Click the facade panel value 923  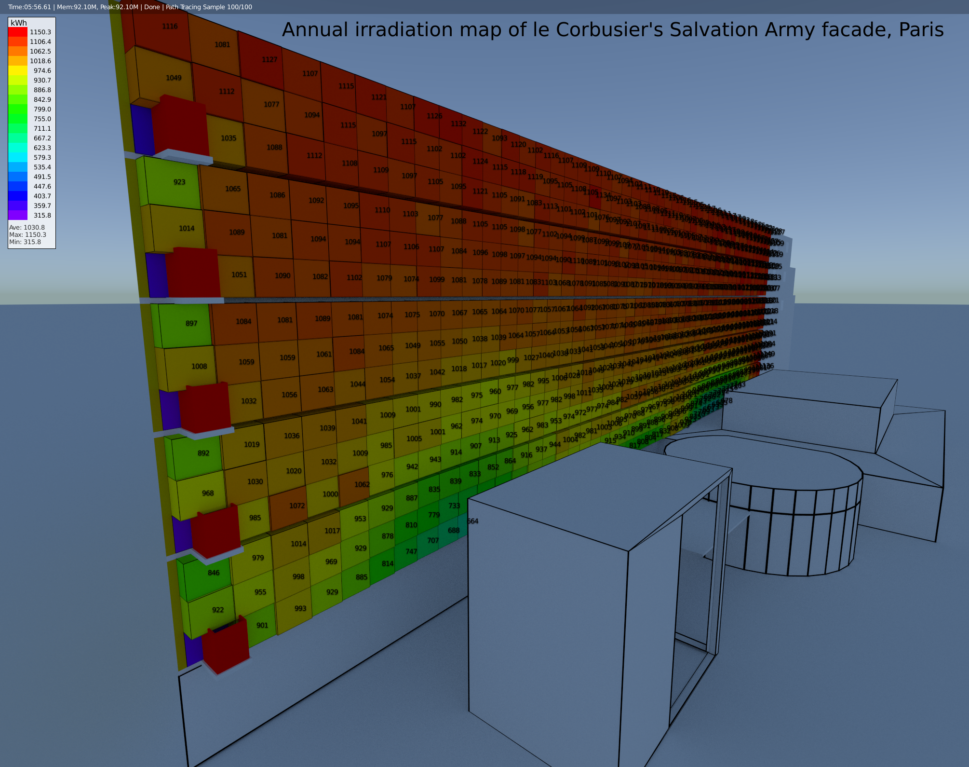click(x=179, y=182)
